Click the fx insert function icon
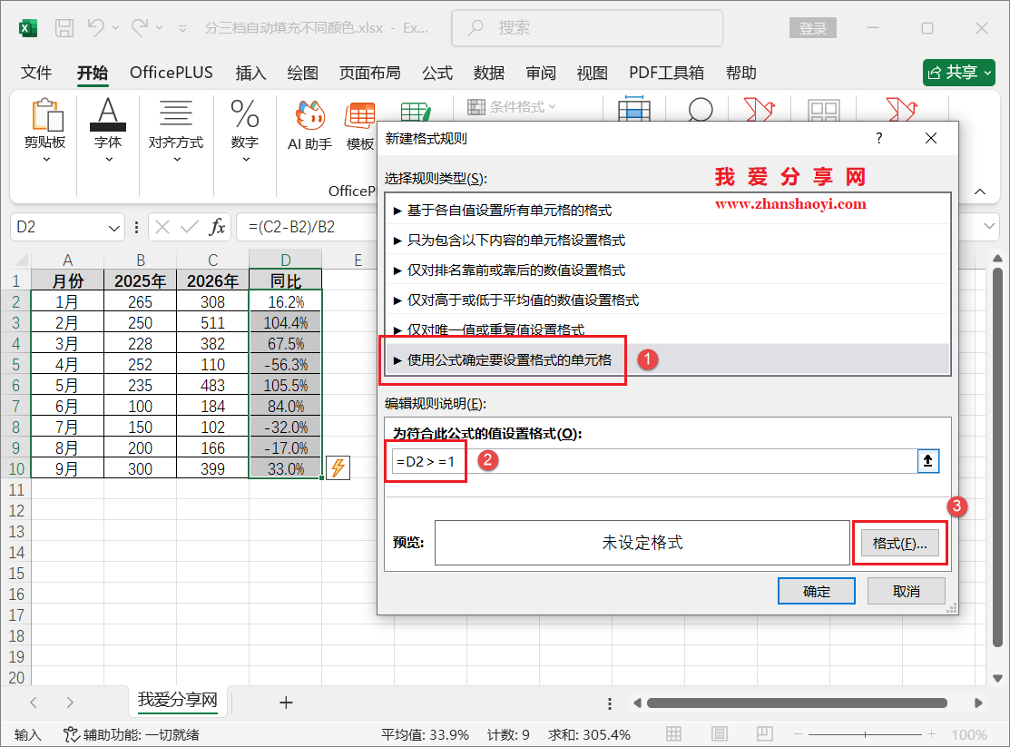The width and height of the screenshot is (1010, 747). pos(217,227)
